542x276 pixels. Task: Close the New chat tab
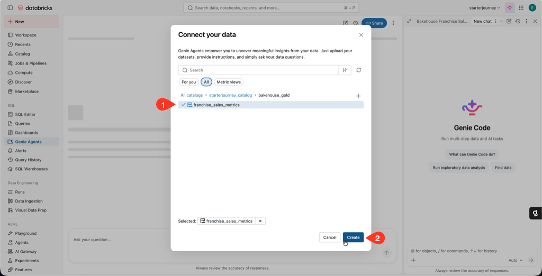(x=501, y=21)
